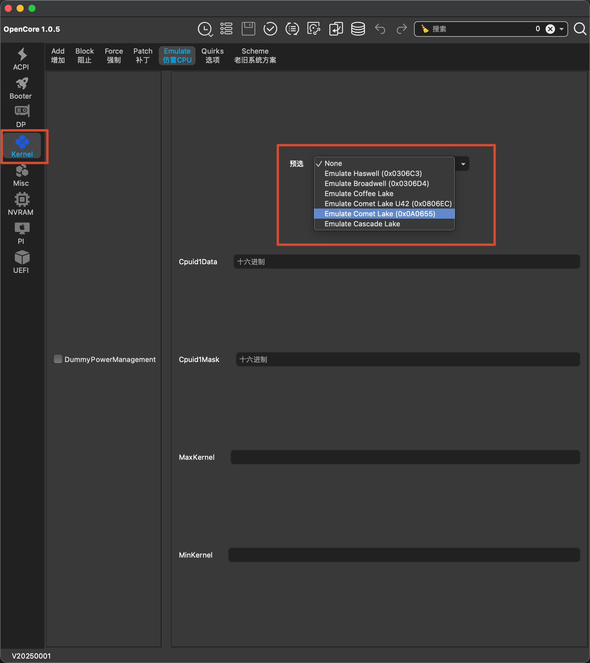Choose Emulate Cascade Lake preset
The image size is (590, 663).
tap(384, 224)
